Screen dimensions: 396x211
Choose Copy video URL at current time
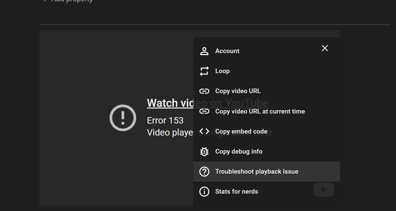[266, 111]
